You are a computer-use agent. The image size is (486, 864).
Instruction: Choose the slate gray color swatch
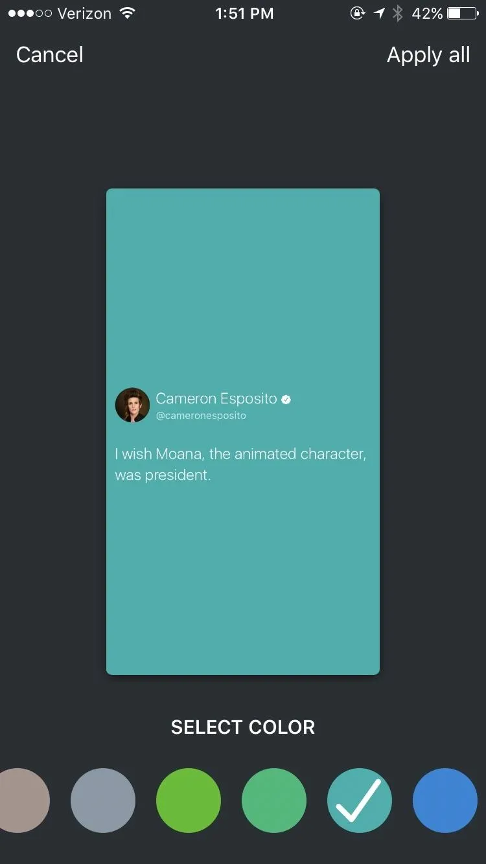click(103, 801)
